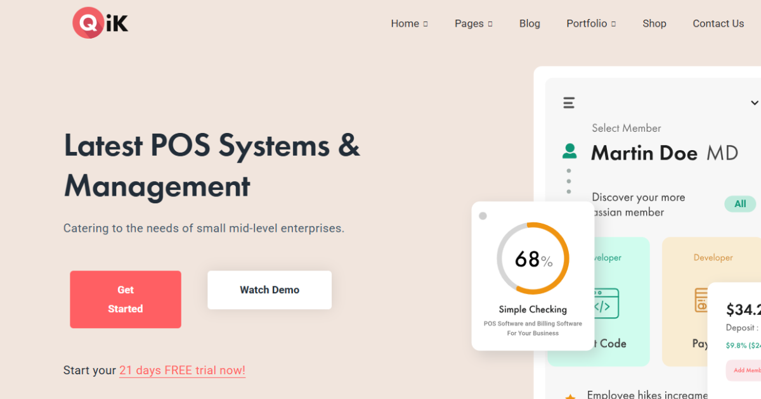Click the Discover your more text
The width and height of the screenshot is (761, 399).
point(639,198)
